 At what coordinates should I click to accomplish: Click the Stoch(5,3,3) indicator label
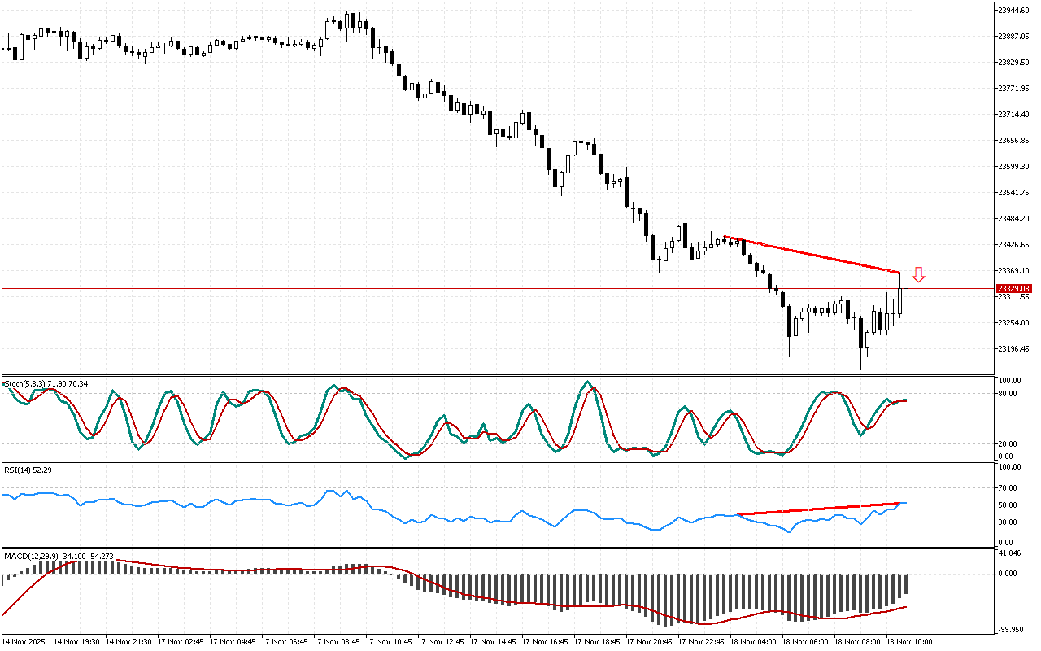tap(25, 382)
